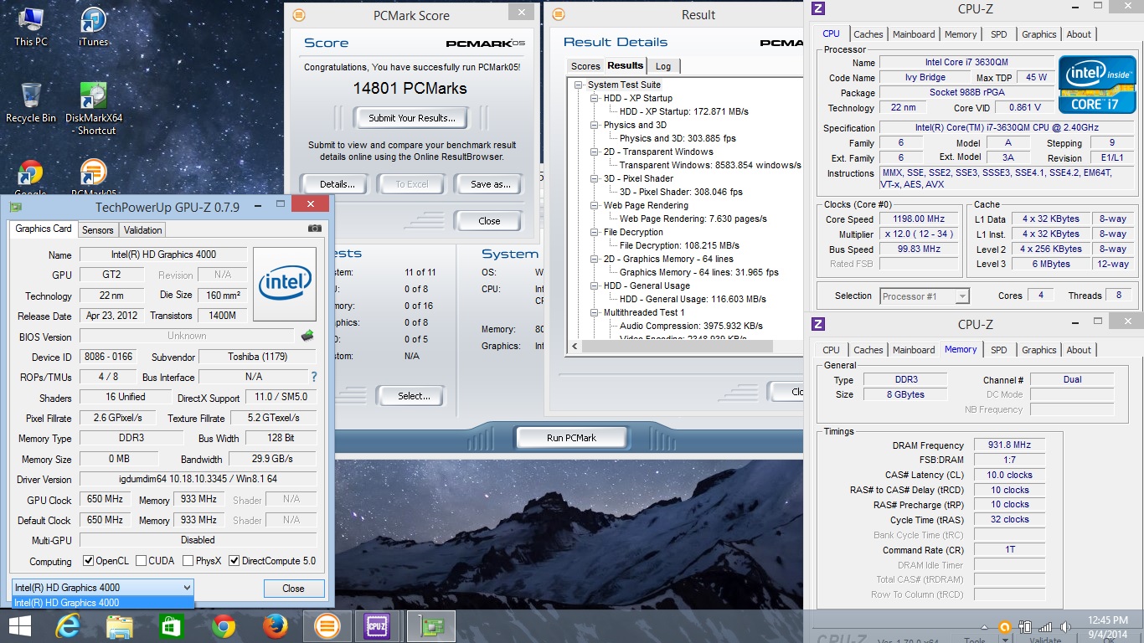Collapse the 2D - Transparent Windows node

tap(594, 152)
